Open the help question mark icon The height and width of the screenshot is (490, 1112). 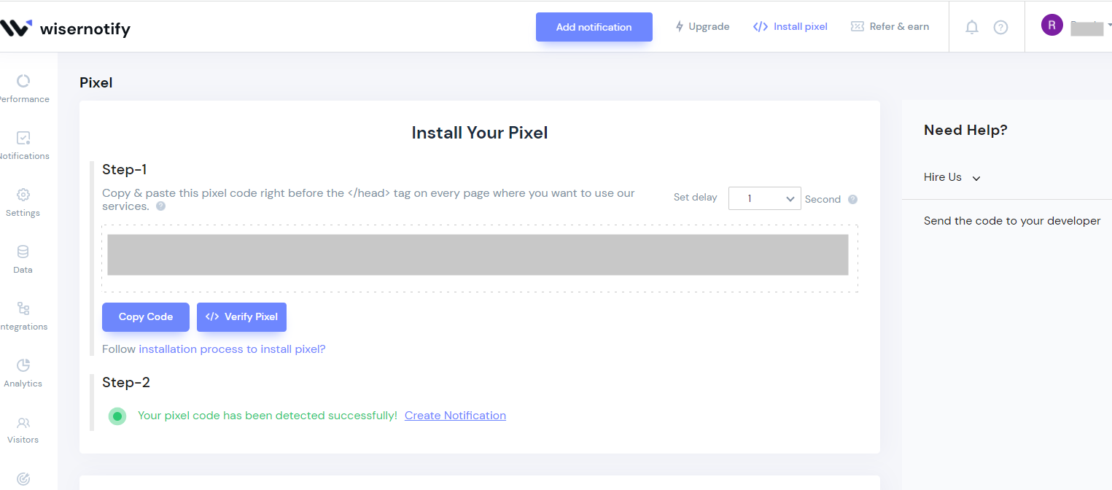pyautogui.click(x=1000, y=26)
